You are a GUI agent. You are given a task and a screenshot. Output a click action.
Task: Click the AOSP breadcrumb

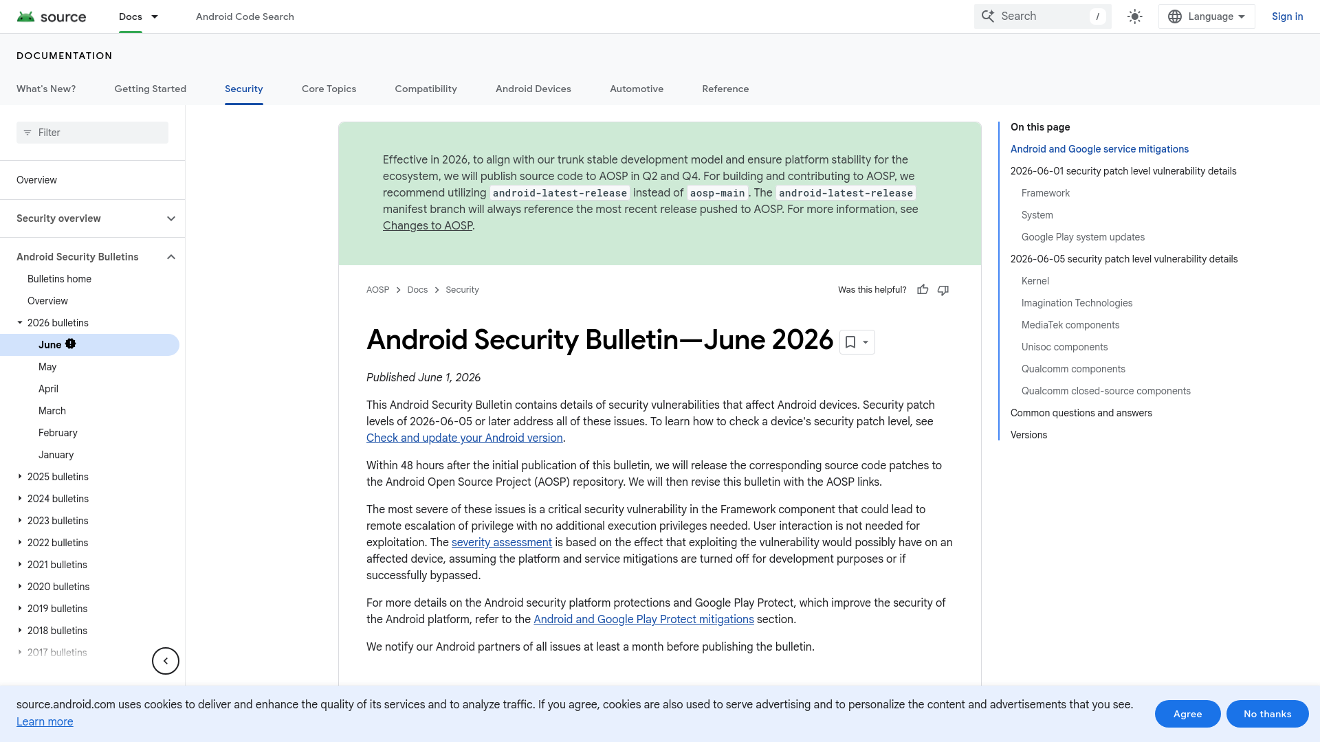(377, 290)
